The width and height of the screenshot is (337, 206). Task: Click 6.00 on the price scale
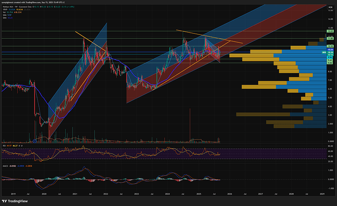coord(331,89)
